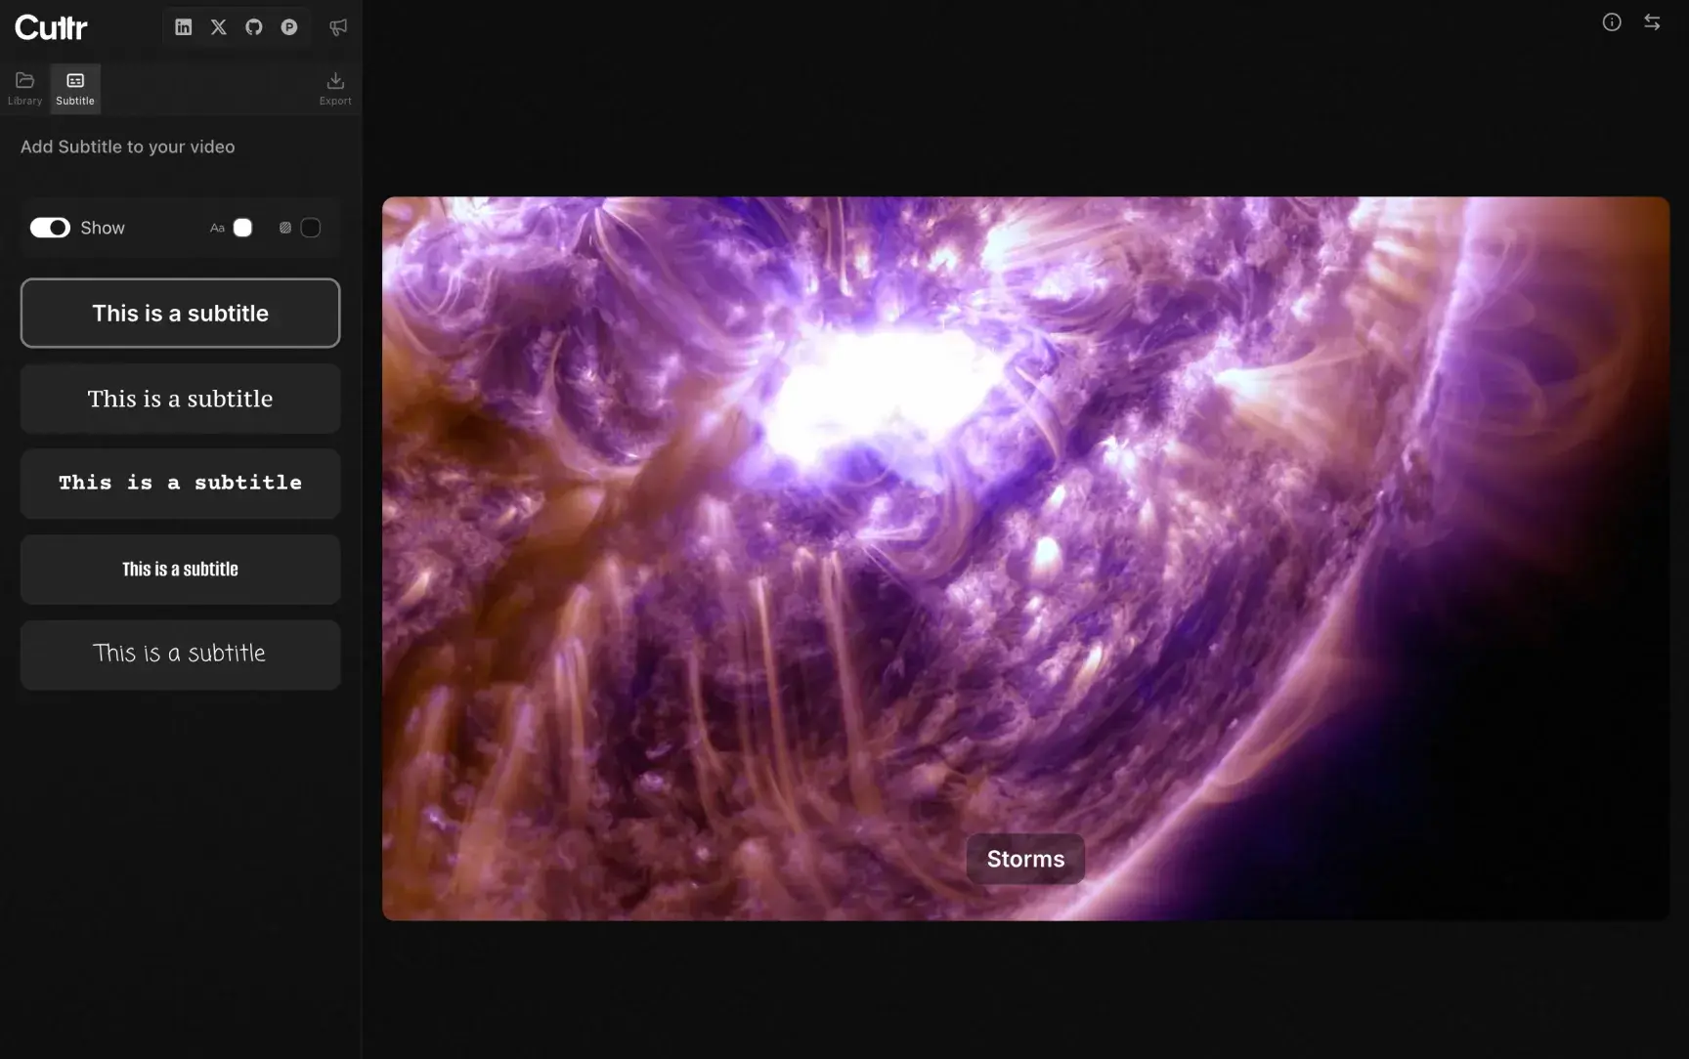Click the Export download icon
This screenshot has width=1689, height=1059.
[x=335, y=87]
